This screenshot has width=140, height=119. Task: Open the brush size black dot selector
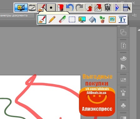51,8
